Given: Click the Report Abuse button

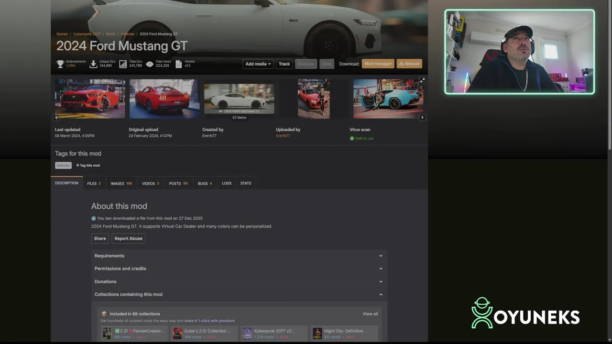Looking at the screenshot, I should [x=128, y=238].
